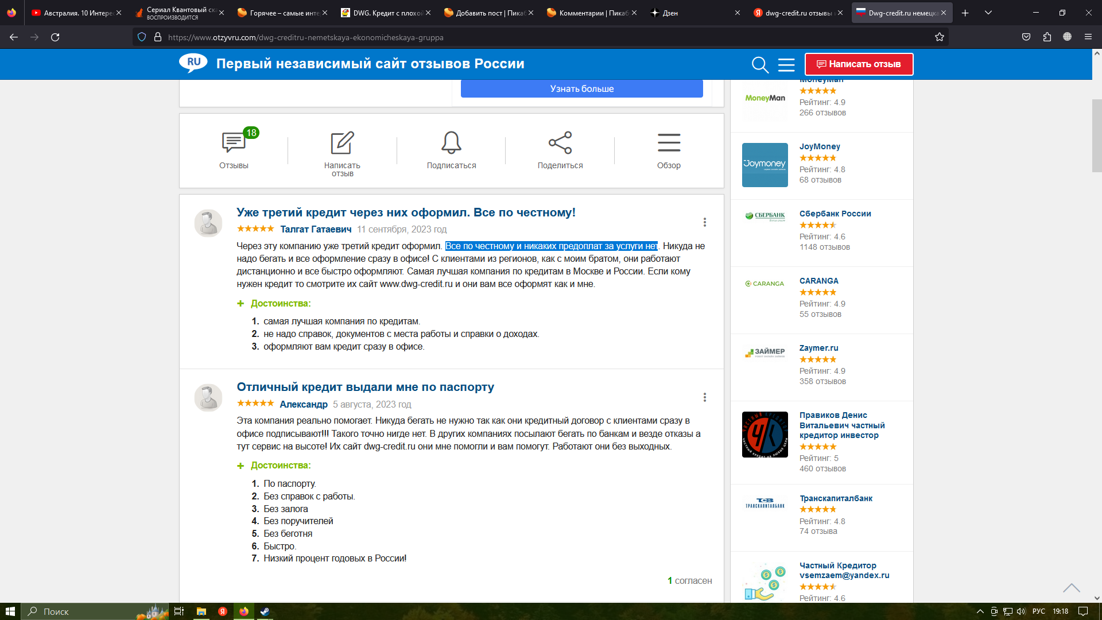Bookmark this page with the star icon
The height and width of the screenshot is (620, 1102).
pyautogui.click(x=940, y=37)
